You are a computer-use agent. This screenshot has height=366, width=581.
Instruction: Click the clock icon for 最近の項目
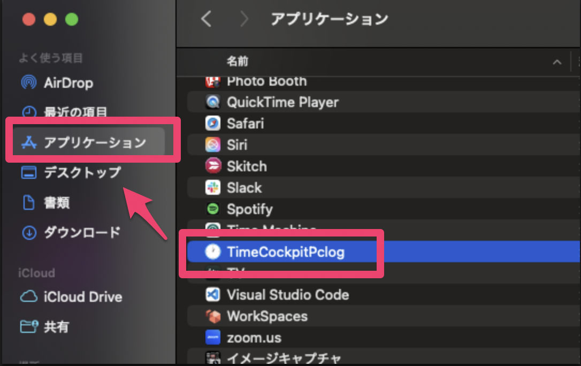click(x=29, y=112)
